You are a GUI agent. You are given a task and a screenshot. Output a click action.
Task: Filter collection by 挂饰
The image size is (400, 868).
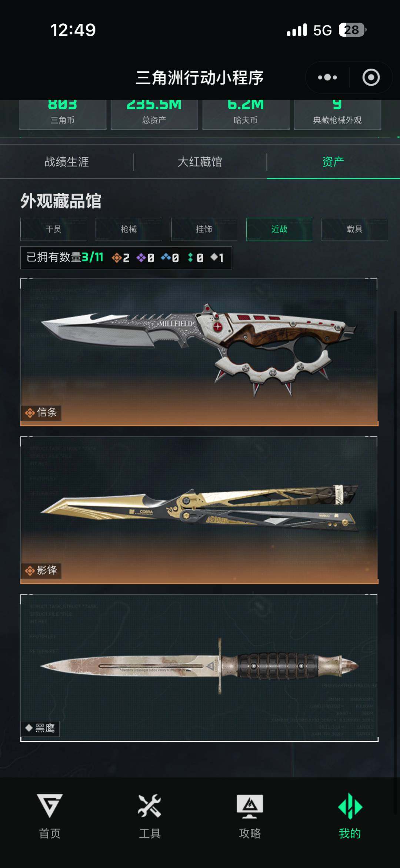point(204,229)
